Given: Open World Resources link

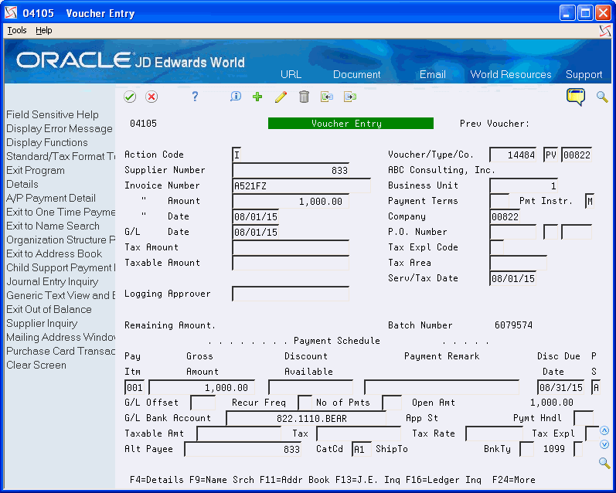Looking at the screenshot, I should [x=511, y=74].
